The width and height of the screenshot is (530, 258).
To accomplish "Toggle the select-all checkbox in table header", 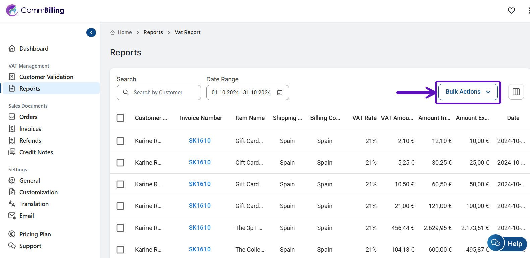I will pyautogui.click(x=120, y=118).
